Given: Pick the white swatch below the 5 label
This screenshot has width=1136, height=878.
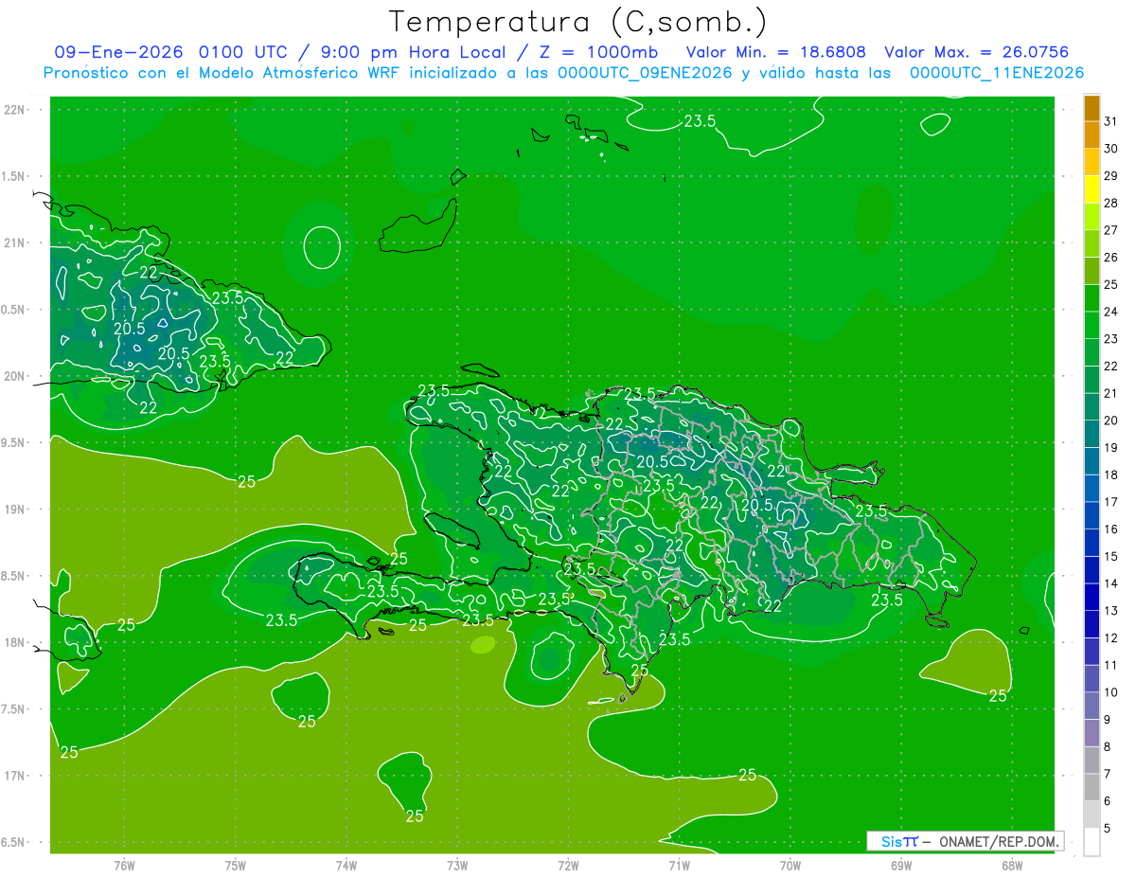Looking at the screenshot, I should coord(1092,842).
